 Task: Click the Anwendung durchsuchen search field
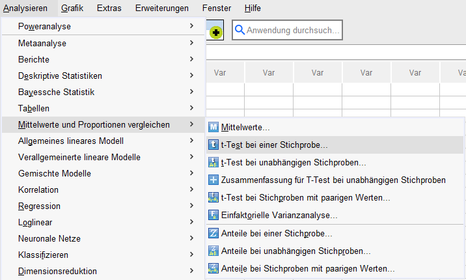pos(287,30)
